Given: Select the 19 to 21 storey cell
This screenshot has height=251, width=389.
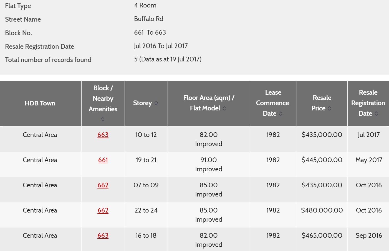Looking at the screenshot, I should [146, 160].
